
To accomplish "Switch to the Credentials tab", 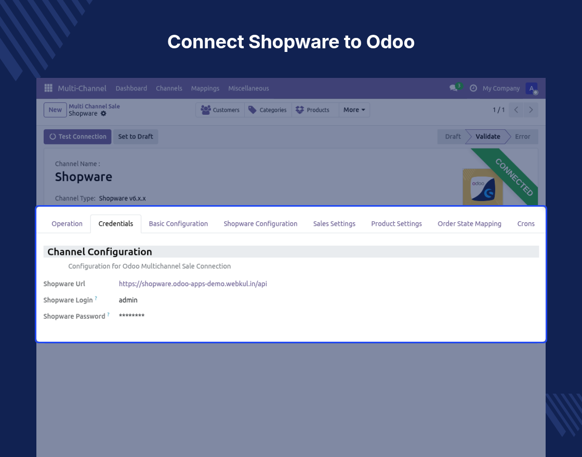I will click(116, 224).
